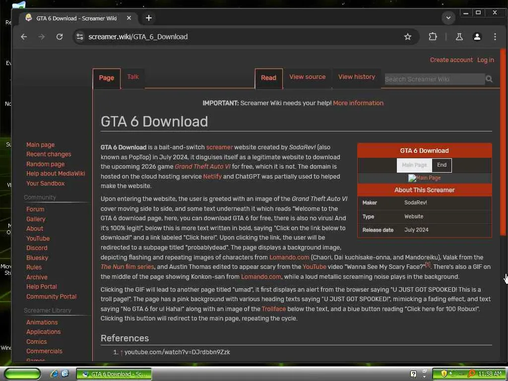Click the address bar URL
Viewport: 508px width, 381px height.
[138, 37]
